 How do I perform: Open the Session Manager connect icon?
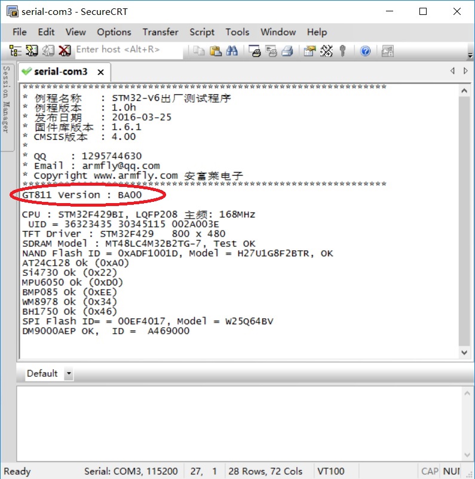coord(16,50)
